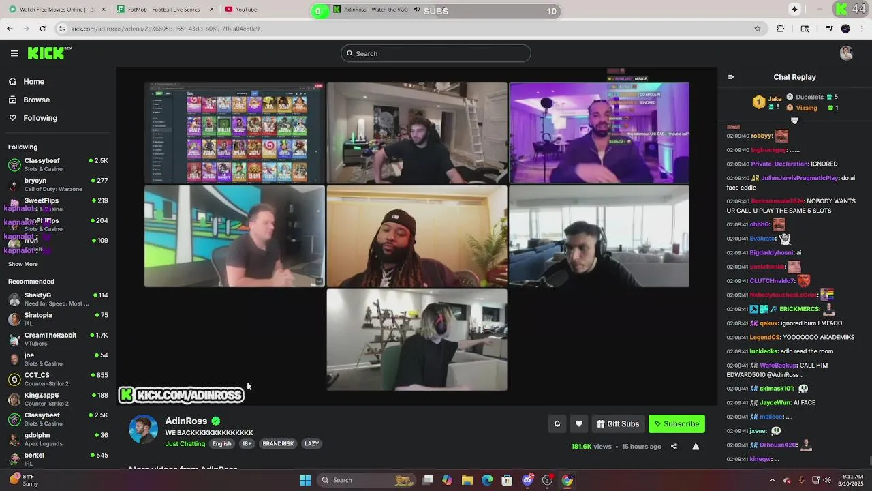872x491 pixels.
Task: Open Task View from taskbar
Action: [427, 480]
